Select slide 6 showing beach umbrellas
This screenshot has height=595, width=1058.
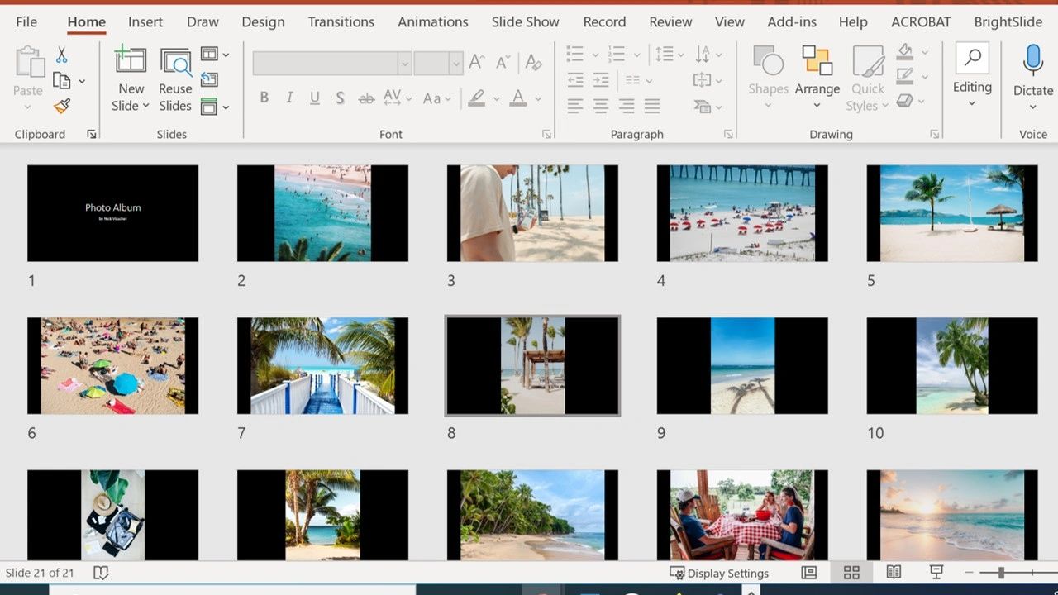[x=112, y=365]
